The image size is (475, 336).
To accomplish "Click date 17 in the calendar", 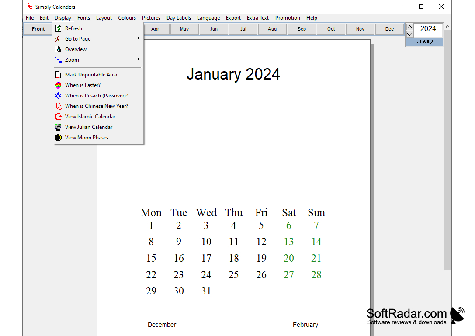I will click(206, 258).
